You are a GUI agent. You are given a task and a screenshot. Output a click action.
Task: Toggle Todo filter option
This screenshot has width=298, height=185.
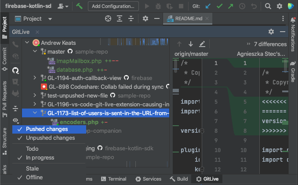(x=49, y=149)
